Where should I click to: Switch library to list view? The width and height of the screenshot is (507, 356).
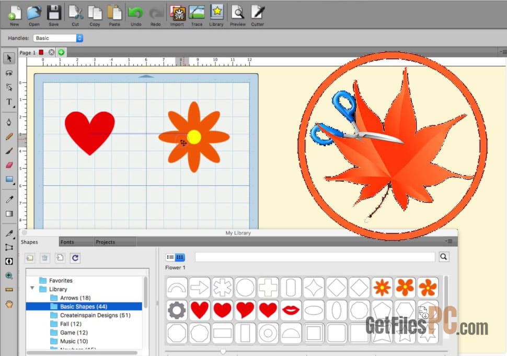tap(170, 257)
